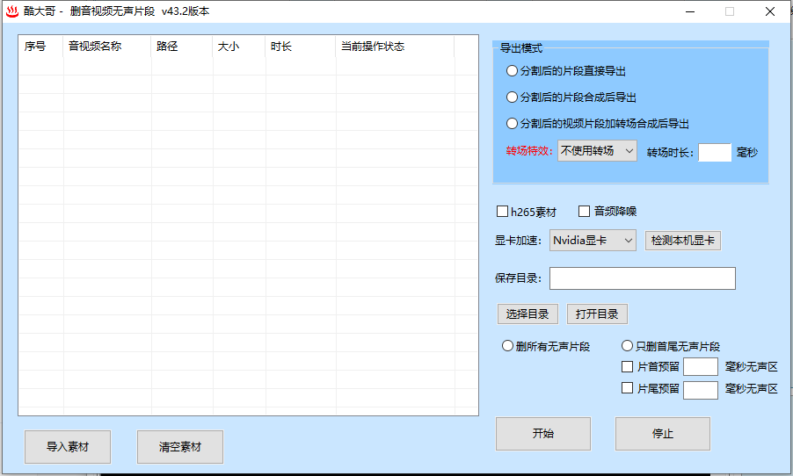Click the 打开目录 button
The width and height of the screenshot is (793, 476).
click(x=597, y=314)
